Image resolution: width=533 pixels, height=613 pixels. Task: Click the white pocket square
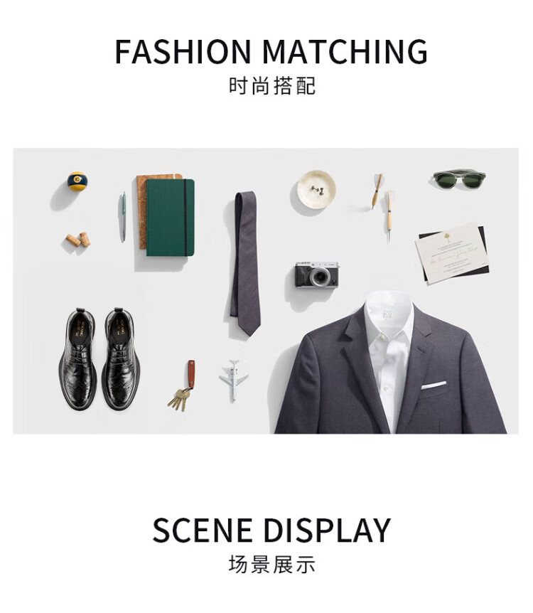pyautogui.click(x=434, y=385)
